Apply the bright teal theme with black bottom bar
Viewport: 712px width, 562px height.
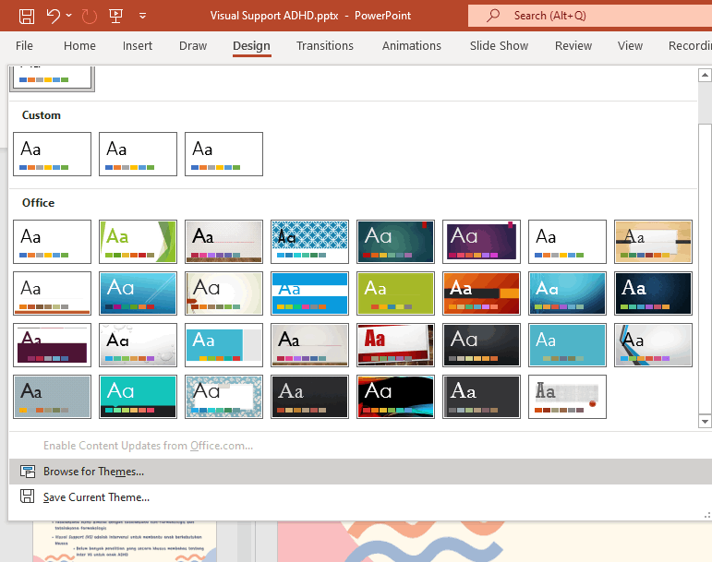tap(138, 397)
